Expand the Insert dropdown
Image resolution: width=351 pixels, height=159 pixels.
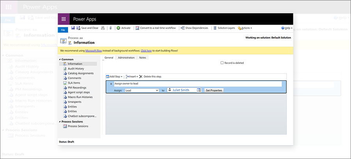pos(132,76)
